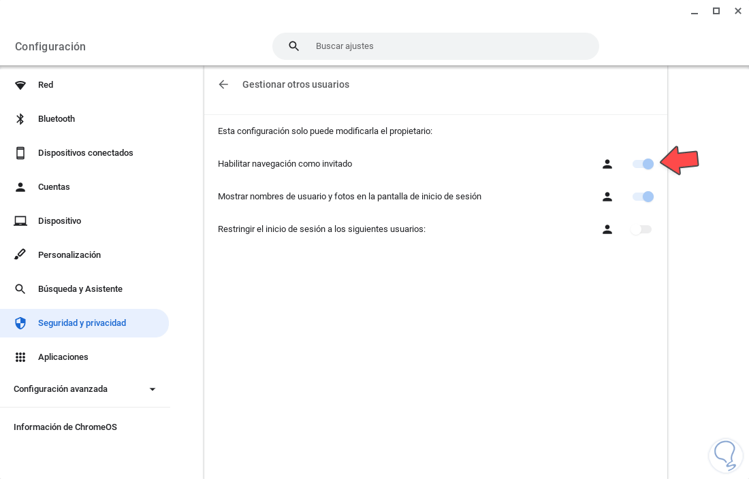749x479 pixels.
Task: Go to Búsqueda y Asistente settings
Action: 80,289
